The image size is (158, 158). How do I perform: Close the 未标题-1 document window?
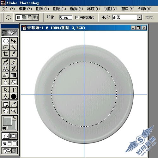144,28
